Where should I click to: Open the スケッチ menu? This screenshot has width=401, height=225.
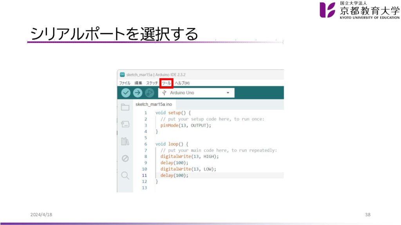click(x=152, y=83)
